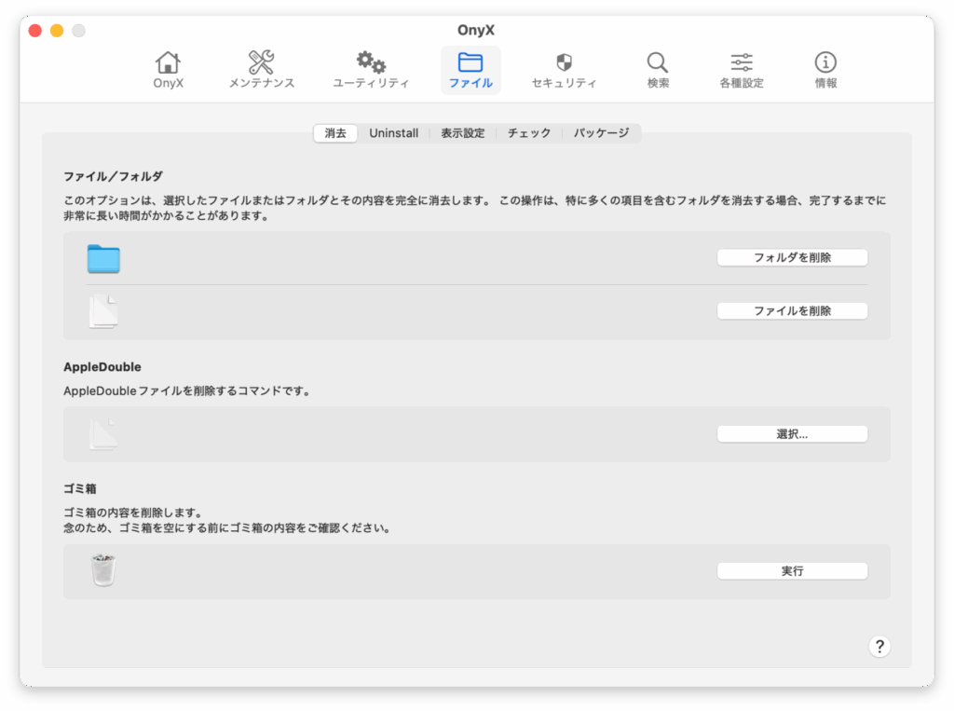The image size is (954, 711).
Task: Open the 各種設定 sliders toolbar icon
Action: 741,70
